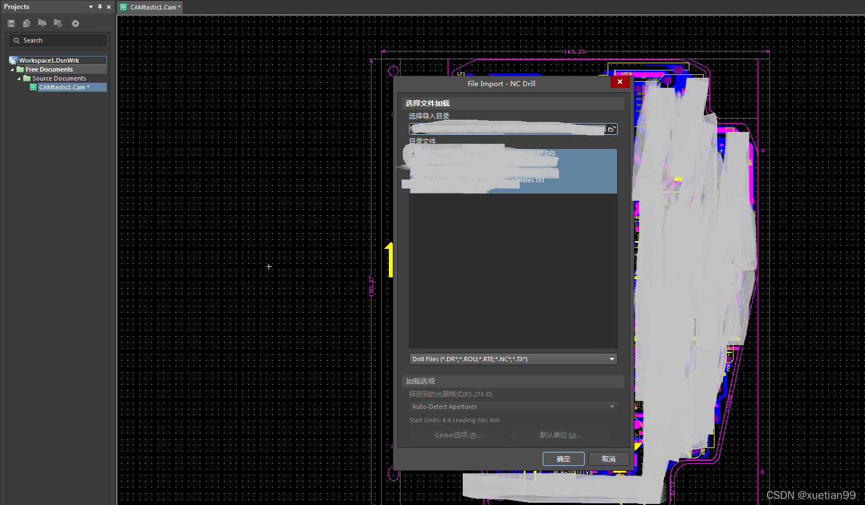The image size is (865, 505).
Task: Select the SlotHoles.TXT file in the list
Action: click(x=513, y=180)
